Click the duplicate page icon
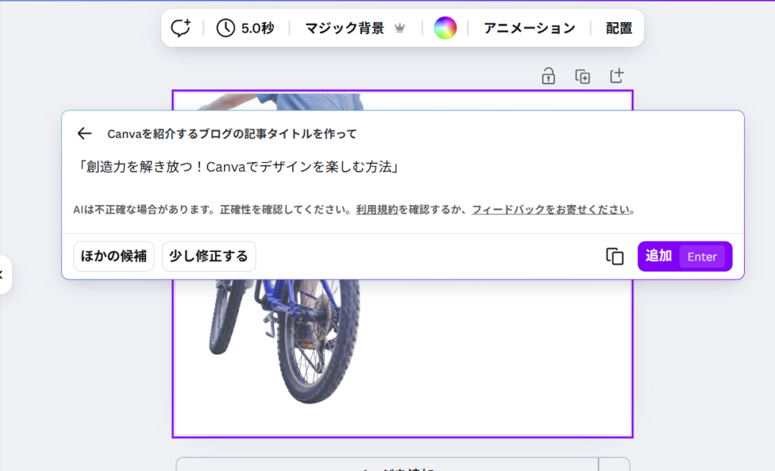 point(582,76)
